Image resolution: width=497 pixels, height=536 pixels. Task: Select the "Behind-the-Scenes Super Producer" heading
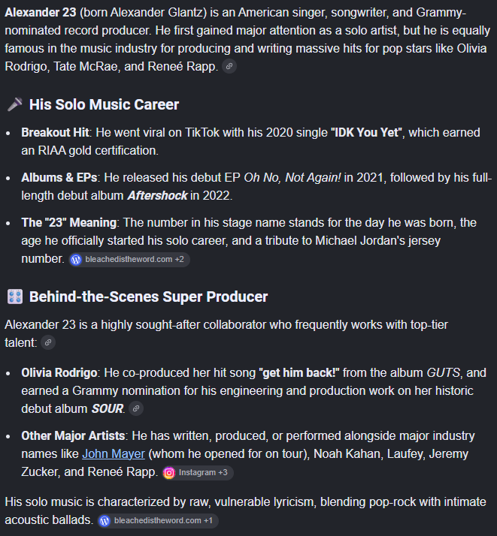point(148,297)
